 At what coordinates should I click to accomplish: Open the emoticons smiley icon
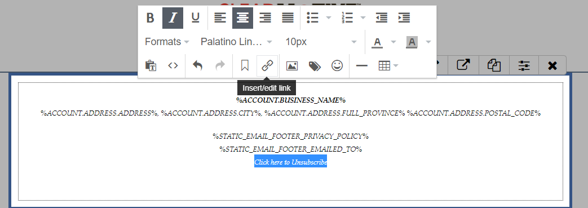click(x=337, y=66)
